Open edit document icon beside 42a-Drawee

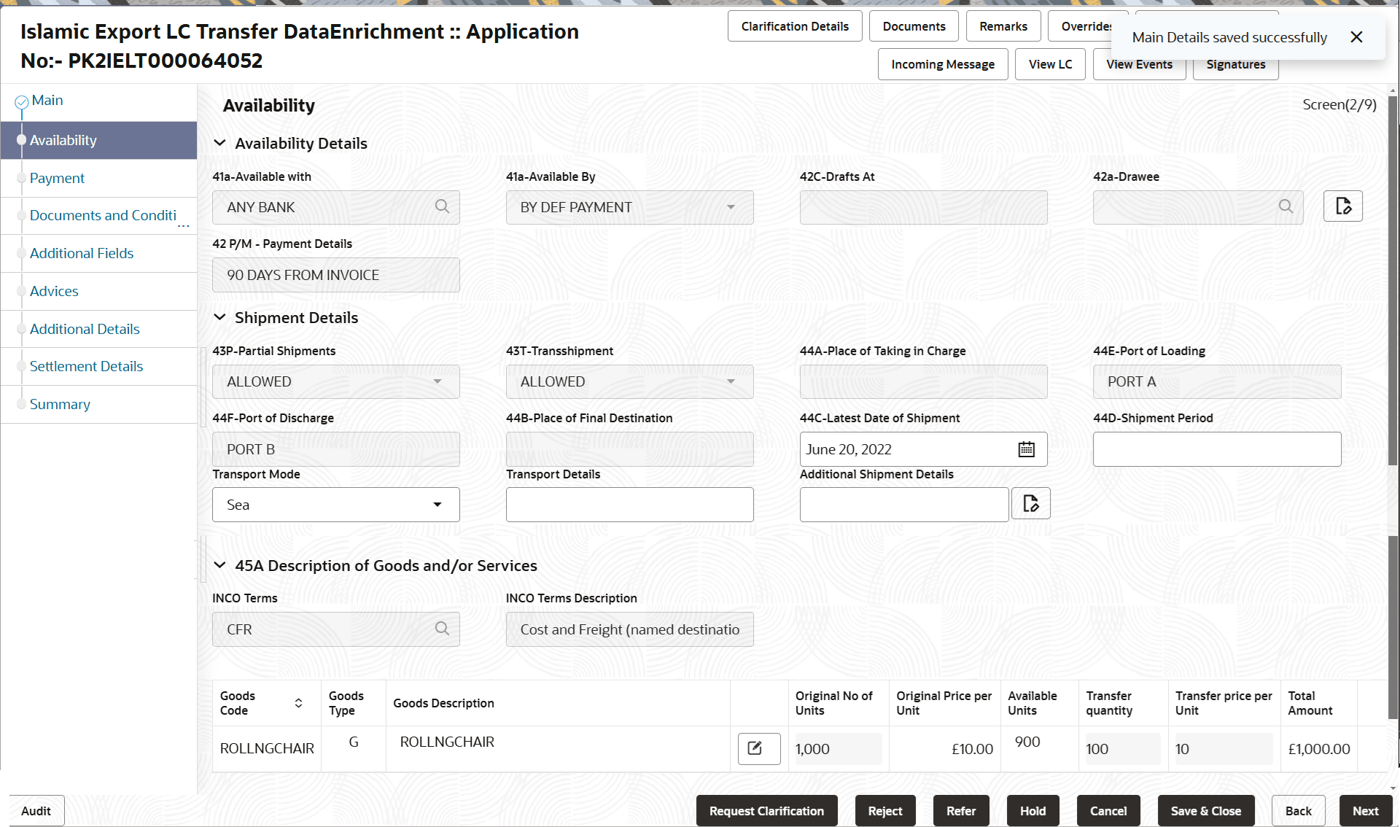coord(1342,206)
